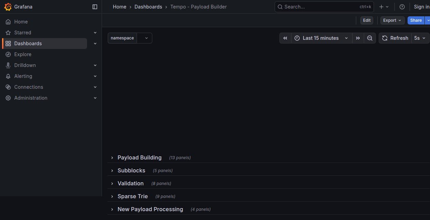This screenshot has width=430, height=220.
Task: Click the (9 panels) count text
Action: tap(165, 197)
